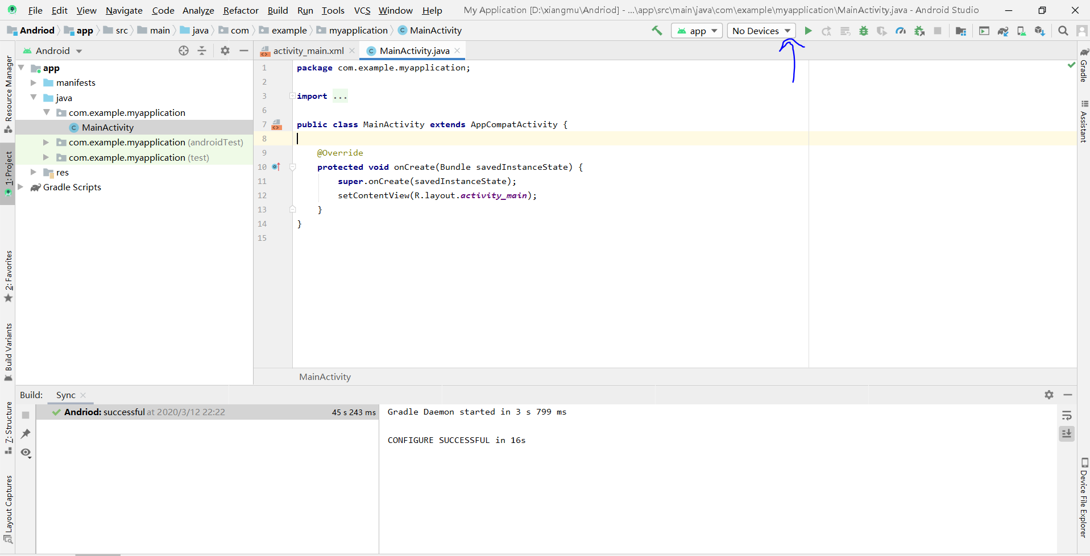Screen dimensions: 1090x556
Task: Click the Andriod breadcrumb in navigation bar
Action: [31, 30]
